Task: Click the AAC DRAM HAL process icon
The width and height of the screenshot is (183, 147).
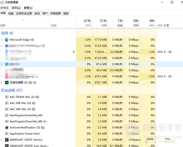Action: 7,97
